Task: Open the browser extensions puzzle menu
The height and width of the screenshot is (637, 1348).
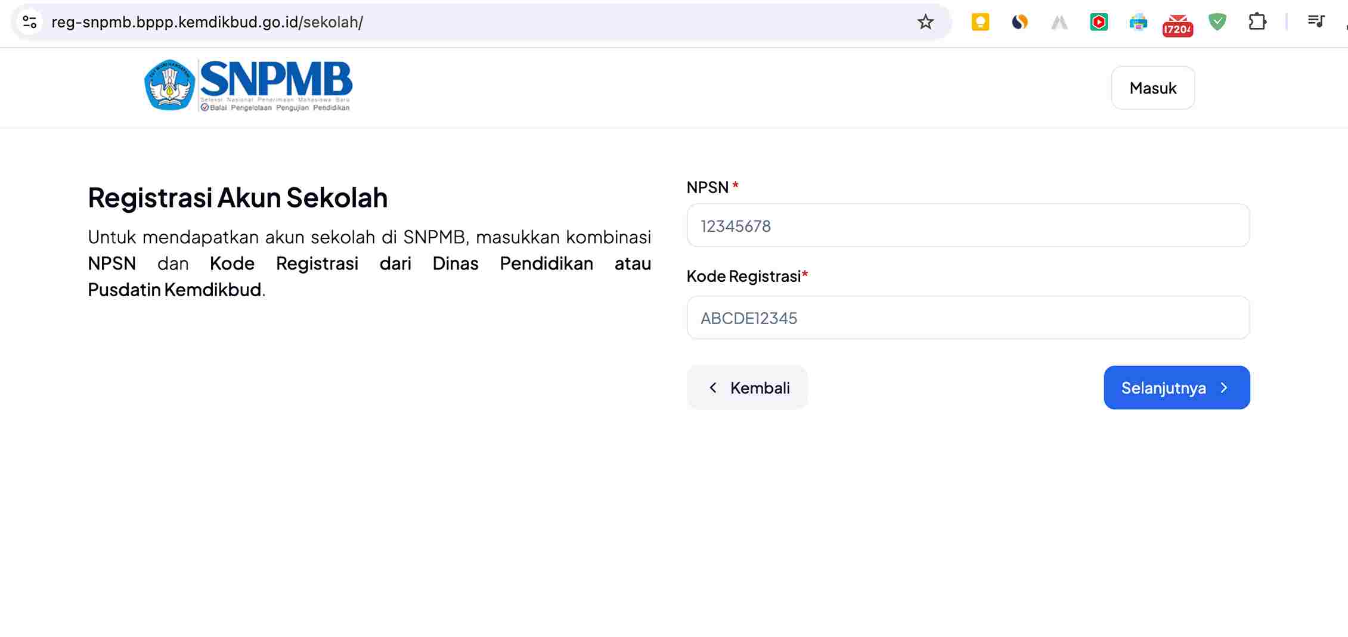Action: [x=1258, y=22]
